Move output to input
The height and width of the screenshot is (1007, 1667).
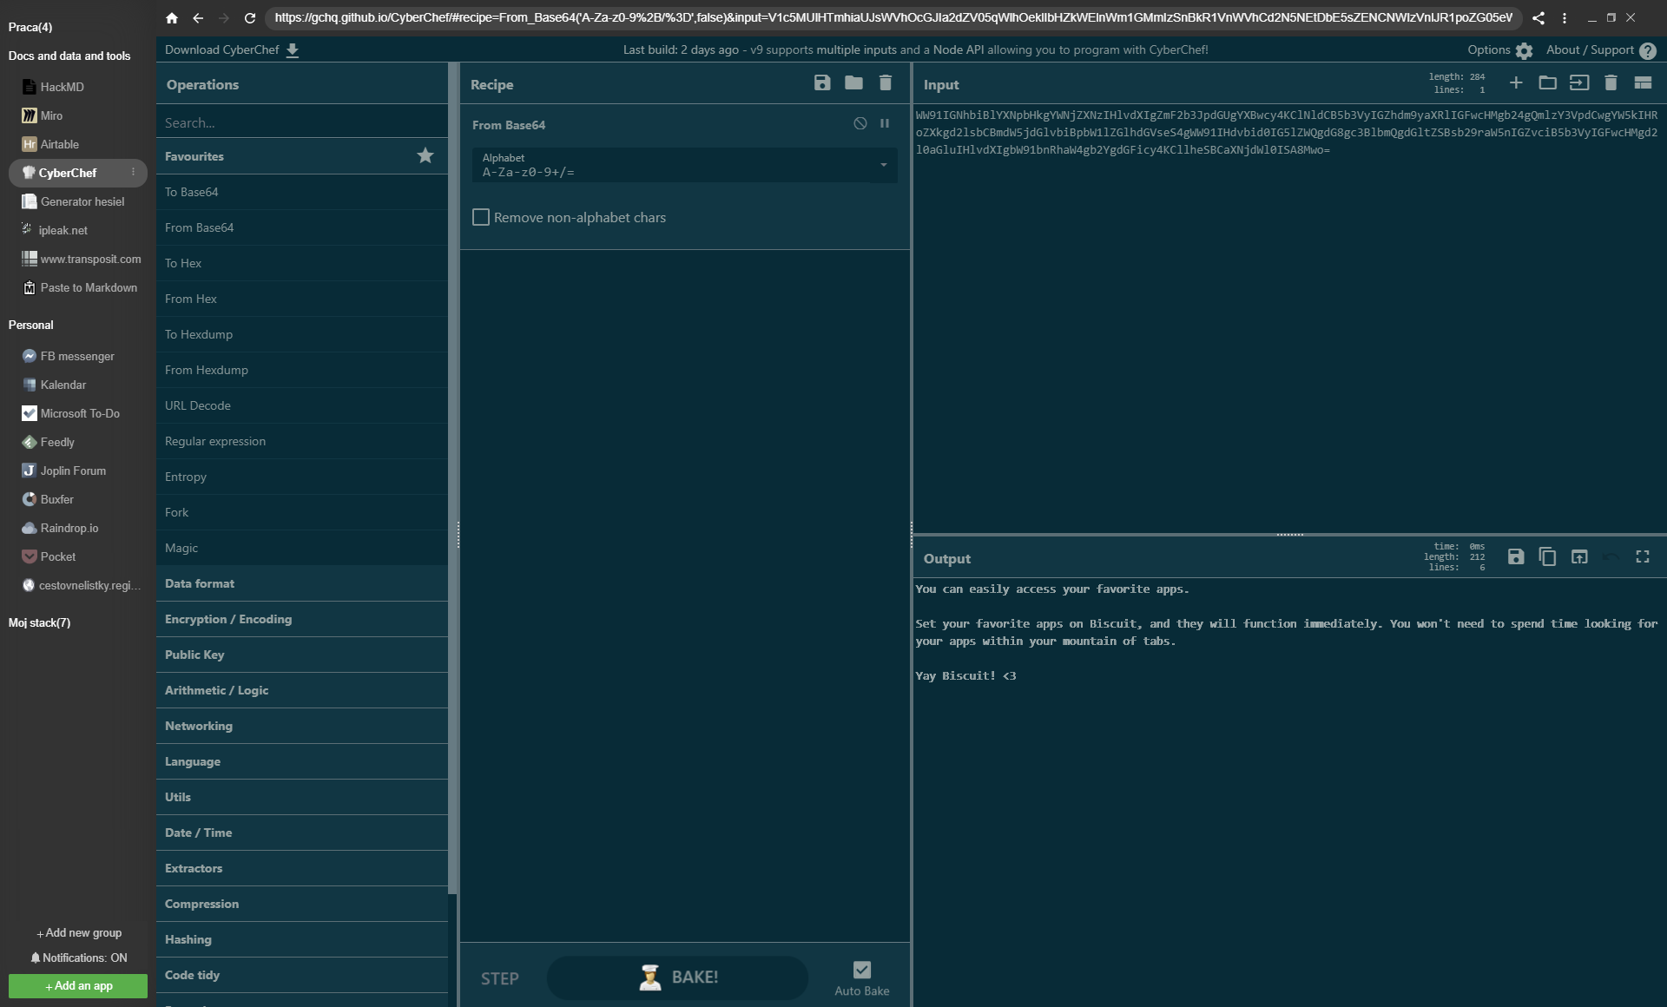[1578, 557]
